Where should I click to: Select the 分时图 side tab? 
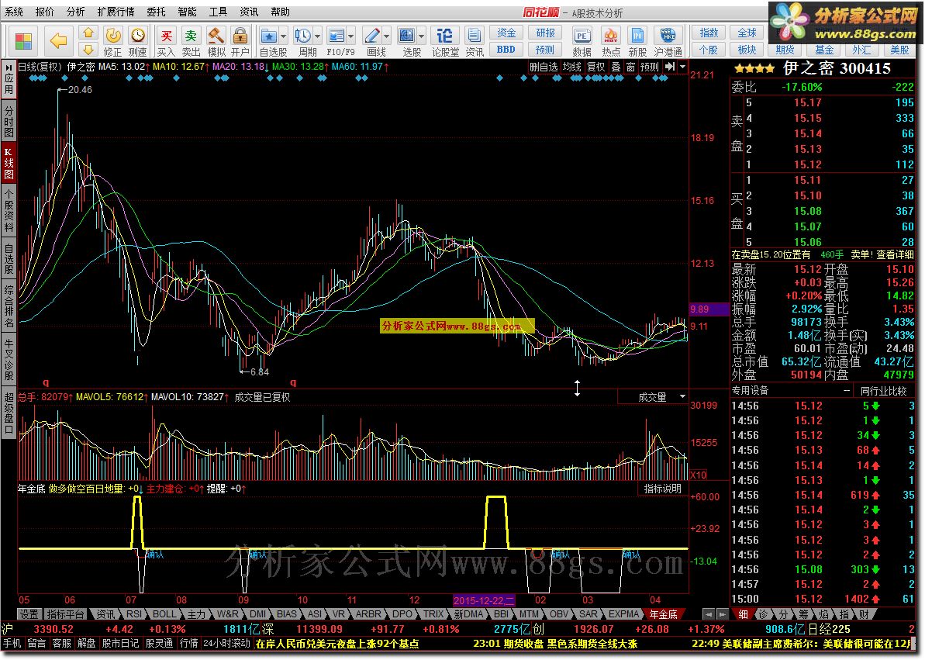point(9,121)
